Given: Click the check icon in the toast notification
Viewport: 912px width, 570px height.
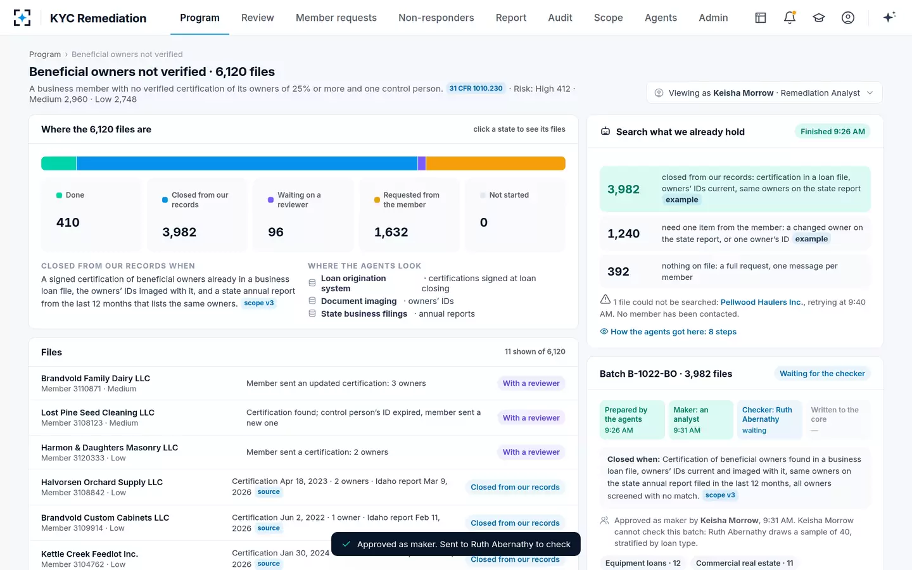Looking at the screenshot, I should [346, 544].
